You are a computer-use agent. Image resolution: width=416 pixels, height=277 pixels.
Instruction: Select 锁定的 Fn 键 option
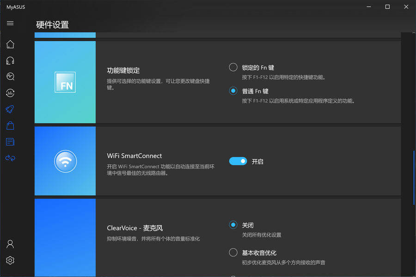233,67
